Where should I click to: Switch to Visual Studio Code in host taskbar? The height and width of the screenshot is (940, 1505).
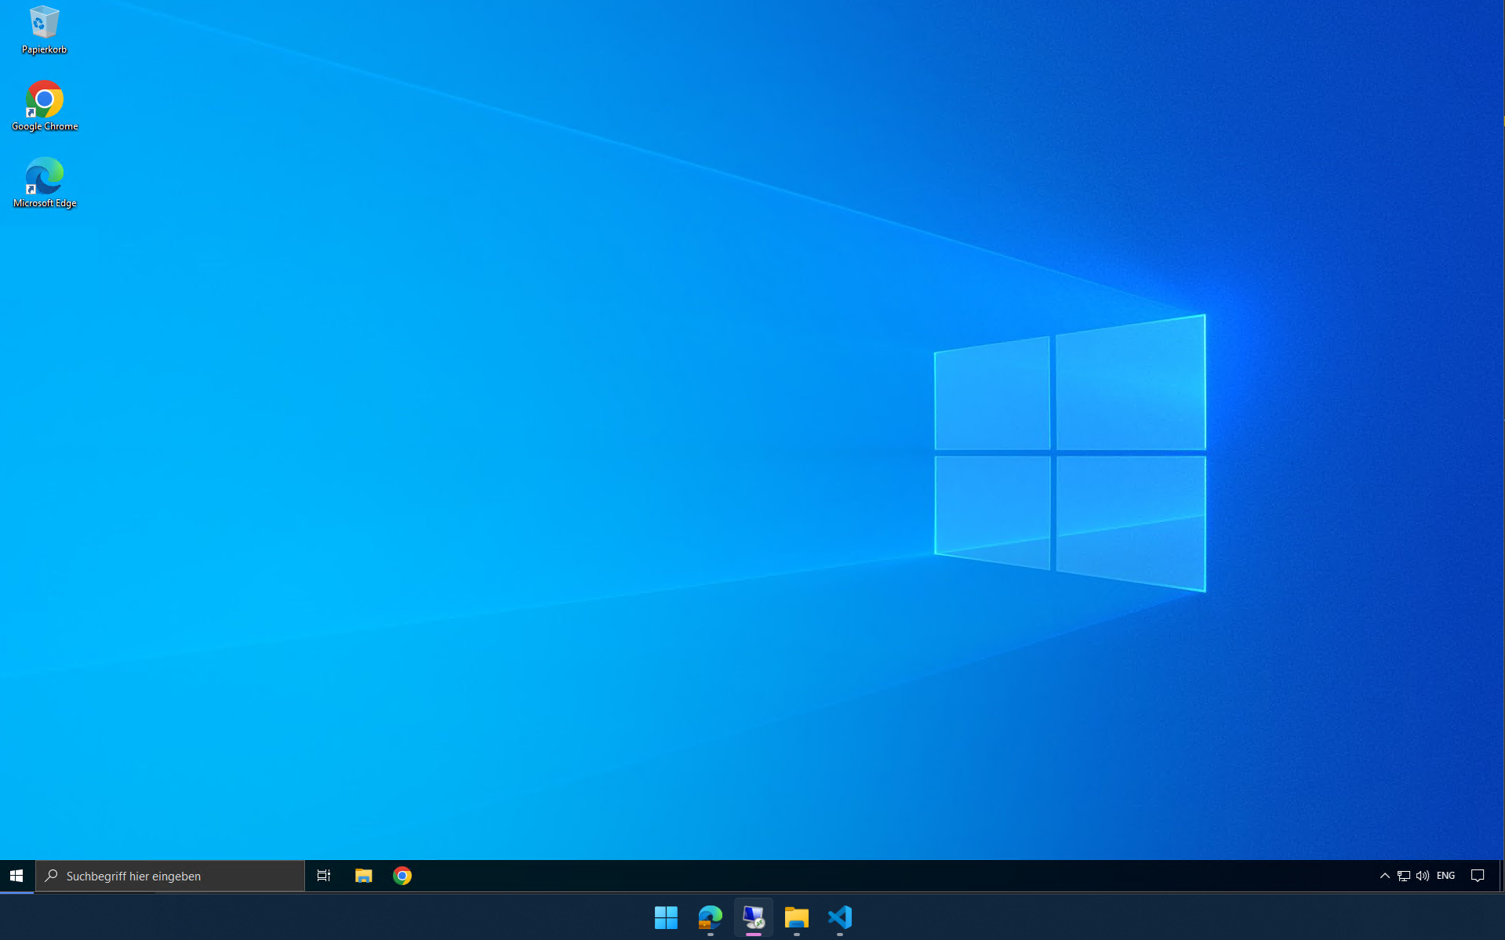[x=839, y=917]
